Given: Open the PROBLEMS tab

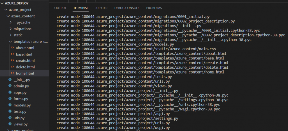Looking at the screenshot, I should pos(154,8).
